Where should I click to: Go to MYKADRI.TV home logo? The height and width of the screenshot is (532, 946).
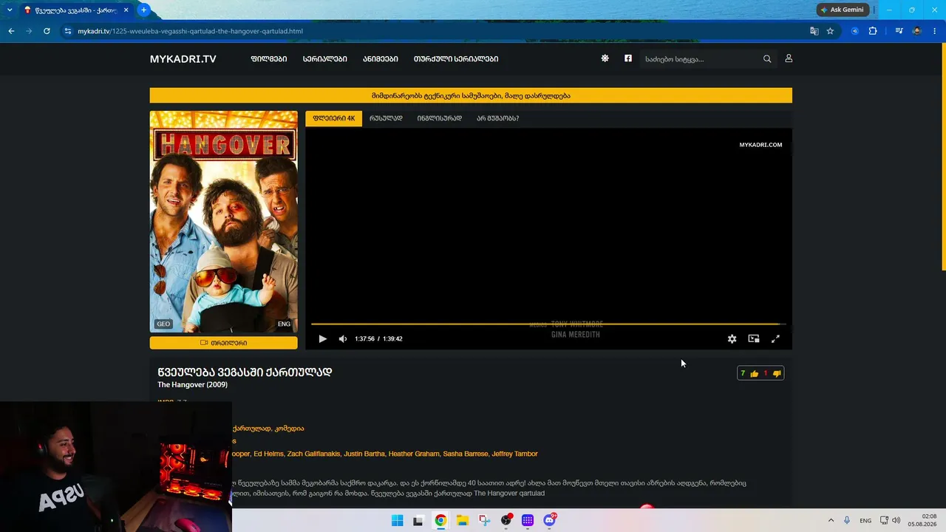coord(183,59)
